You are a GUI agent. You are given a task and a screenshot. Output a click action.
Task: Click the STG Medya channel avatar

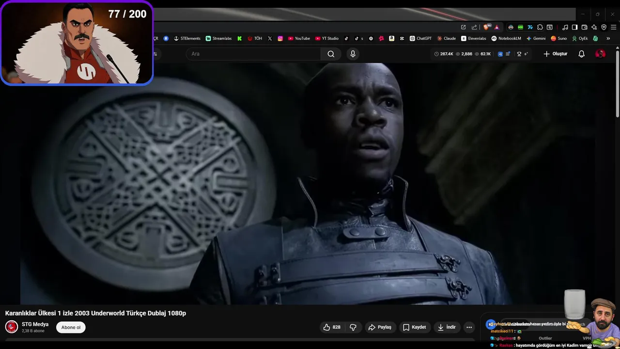click(12, 327)
